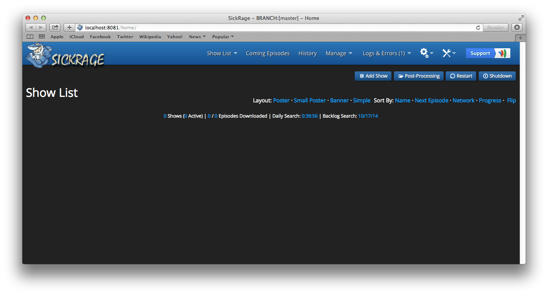Click the Safari share icon
548x295 pixels.
tap(55, 27)
